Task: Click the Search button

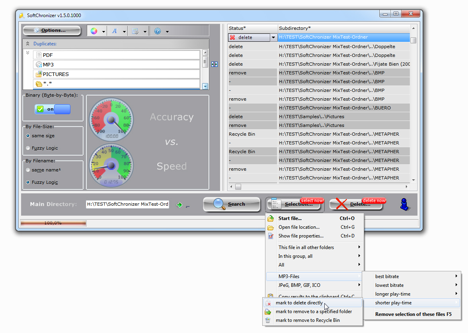Action: [x=232, y=204]
